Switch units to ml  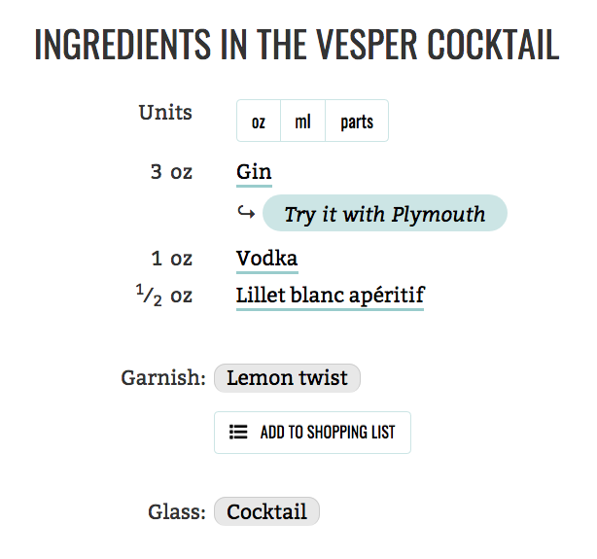302,122
